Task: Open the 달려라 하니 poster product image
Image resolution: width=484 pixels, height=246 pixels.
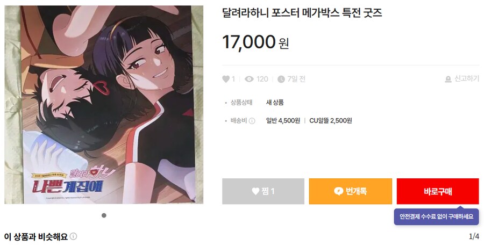Action: pyautogui.click(x=104, y=105)
